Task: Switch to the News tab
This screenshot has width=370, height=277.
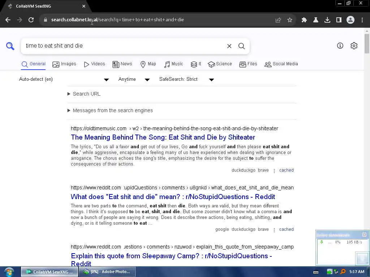Action: coord(122,64)
